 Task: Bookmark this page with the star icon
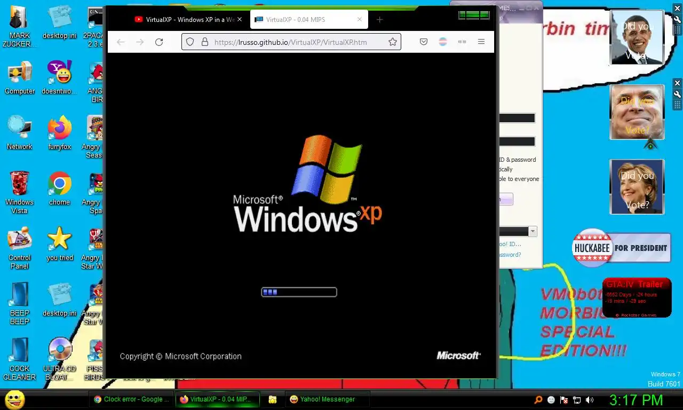pos(393,42)
